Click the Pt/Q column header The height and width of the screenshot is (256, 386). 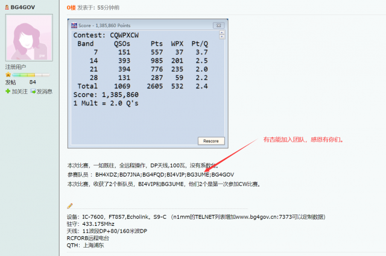click(200, 44)
